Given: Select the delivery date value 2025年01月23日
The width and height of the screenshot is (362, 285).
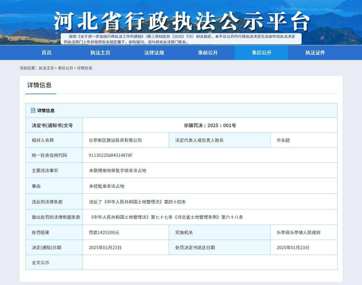Looking at the screenshot, I should (x=293, y=247).
